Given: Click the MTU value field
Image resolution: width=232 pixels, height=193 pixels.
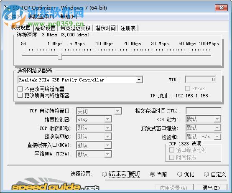Looking at the screenshot, I should tap(200, 79).
